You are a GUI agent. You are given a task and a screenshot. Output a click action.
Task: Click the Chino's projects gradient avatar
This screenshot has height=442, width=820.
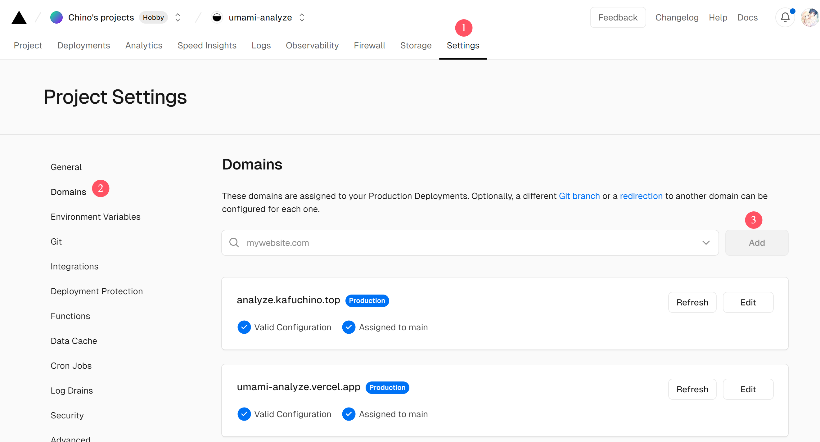point(56,17)
